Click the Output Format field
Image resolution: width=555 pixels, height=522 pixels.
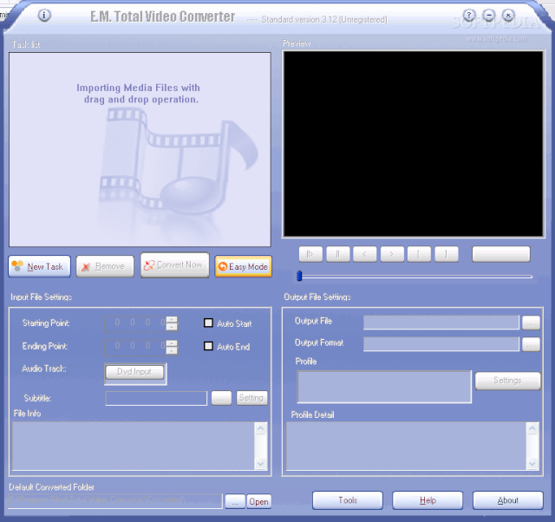[441, 344]
